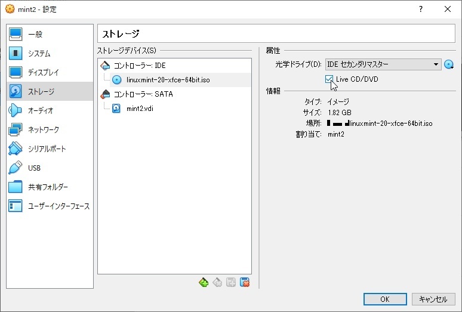
Task: Open the ネットワーク settings category
Action: pyautogui.click(x=50, y=129)
